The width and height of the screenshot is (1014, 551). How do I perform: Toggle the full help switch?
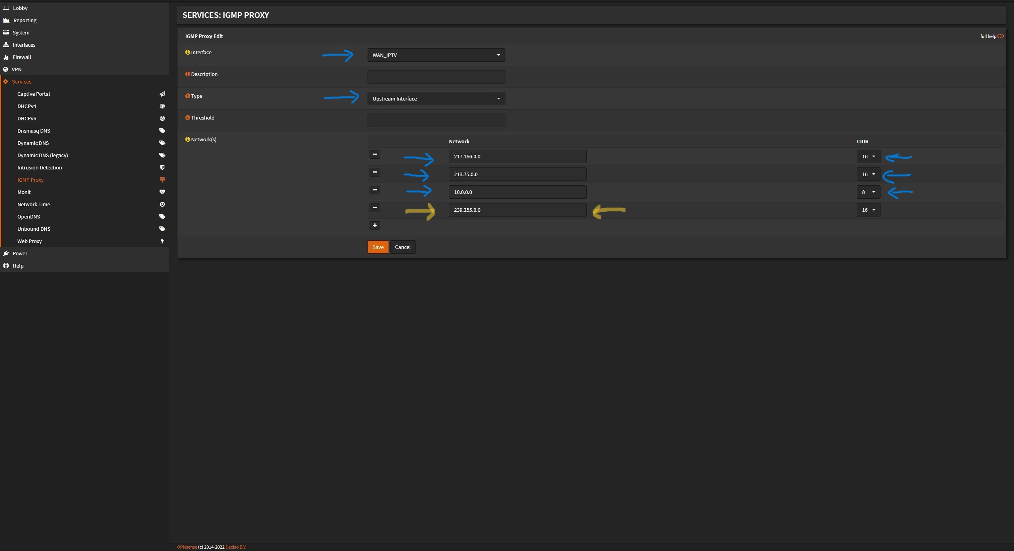click(x=1001, y=36)
